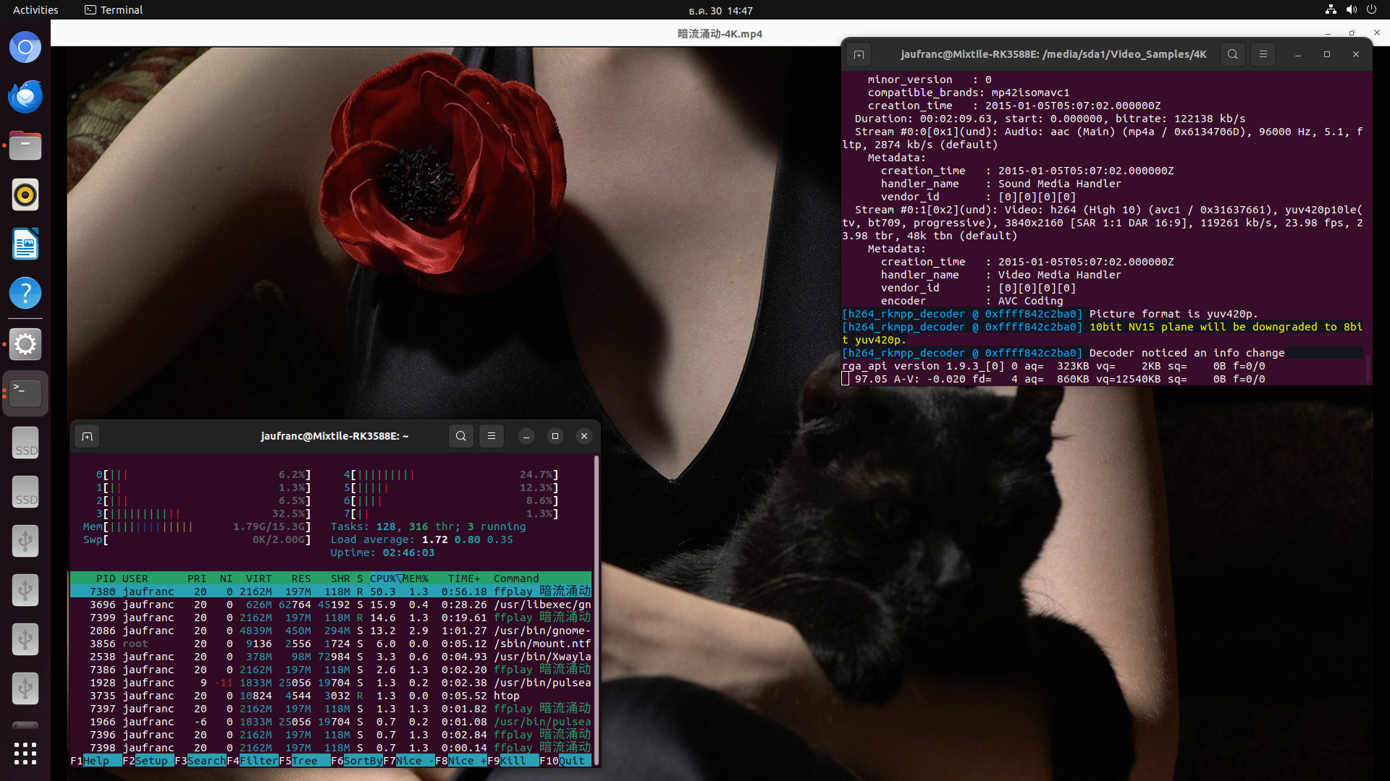Maximize the htop terminal window

pos(555,436)
